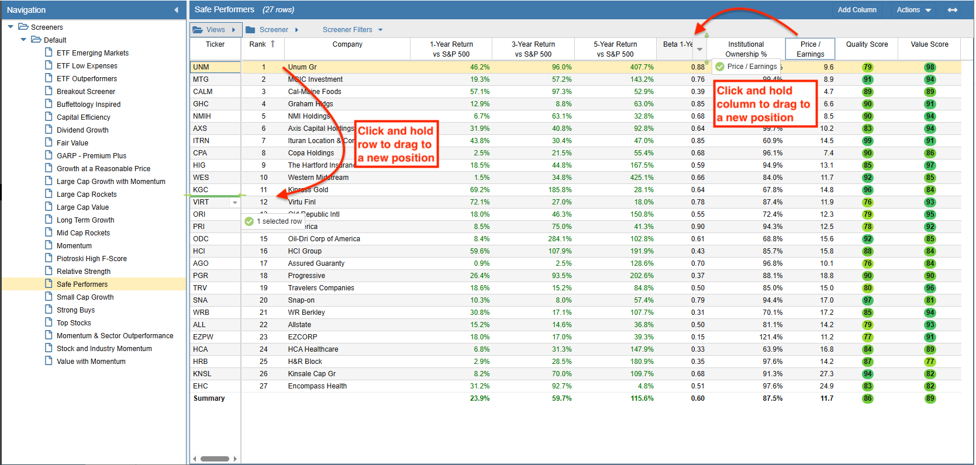Click document icon for Breakout Screener
The width and height of the screenshot is (976, 465).
(x=49, y=91)
